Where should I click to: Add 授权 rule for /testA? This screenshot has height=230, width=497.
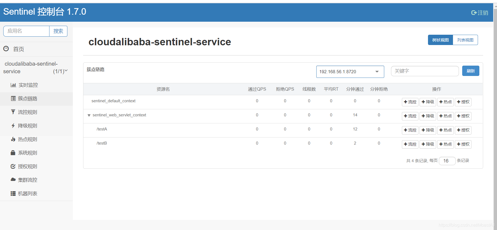tap(463, 130)
